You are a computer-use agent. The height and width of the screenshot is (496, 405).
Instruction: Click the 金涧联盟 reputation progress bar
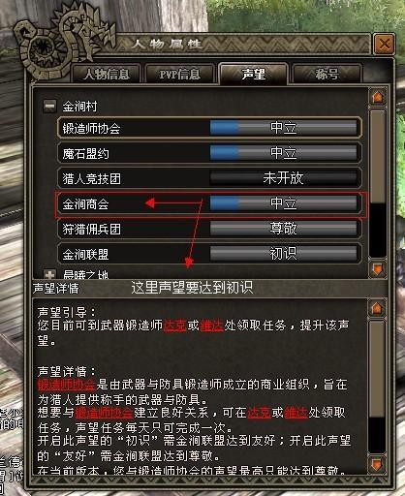(x=284, y=254)
